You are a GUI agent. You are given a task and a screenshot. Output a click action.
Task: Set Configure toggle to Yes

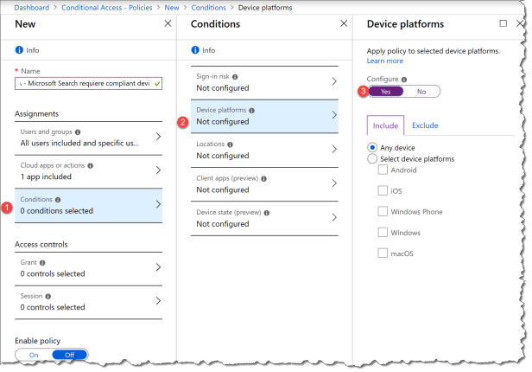[386, 92]
